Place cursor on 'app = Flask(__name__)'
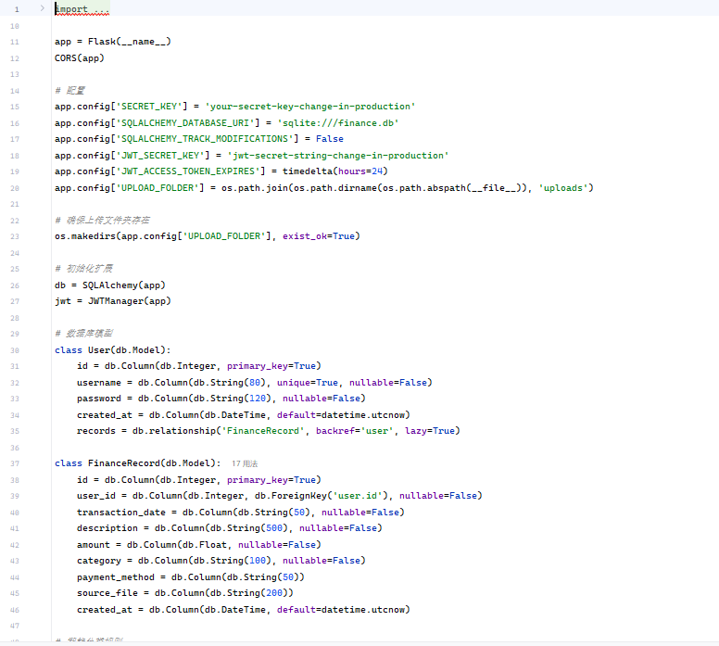Viewport: 719px width, 646px height. [113, 42]
